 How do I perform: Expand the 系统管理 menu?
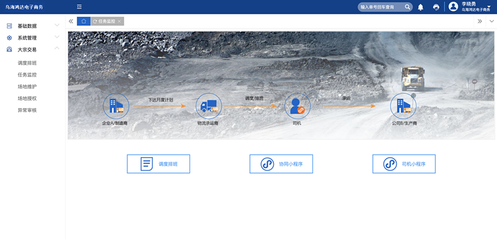33,38
